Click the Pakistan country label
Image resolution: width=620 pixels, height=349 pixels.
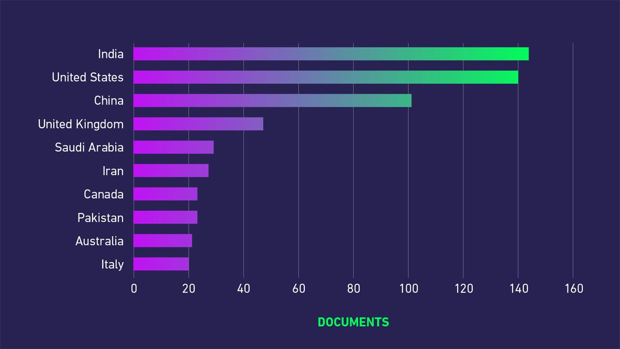[101, 218]
